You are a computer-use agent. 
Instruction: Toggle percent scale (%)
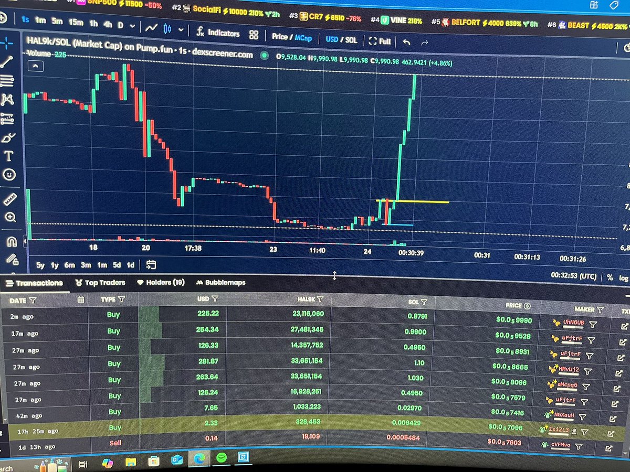point(610,277)
